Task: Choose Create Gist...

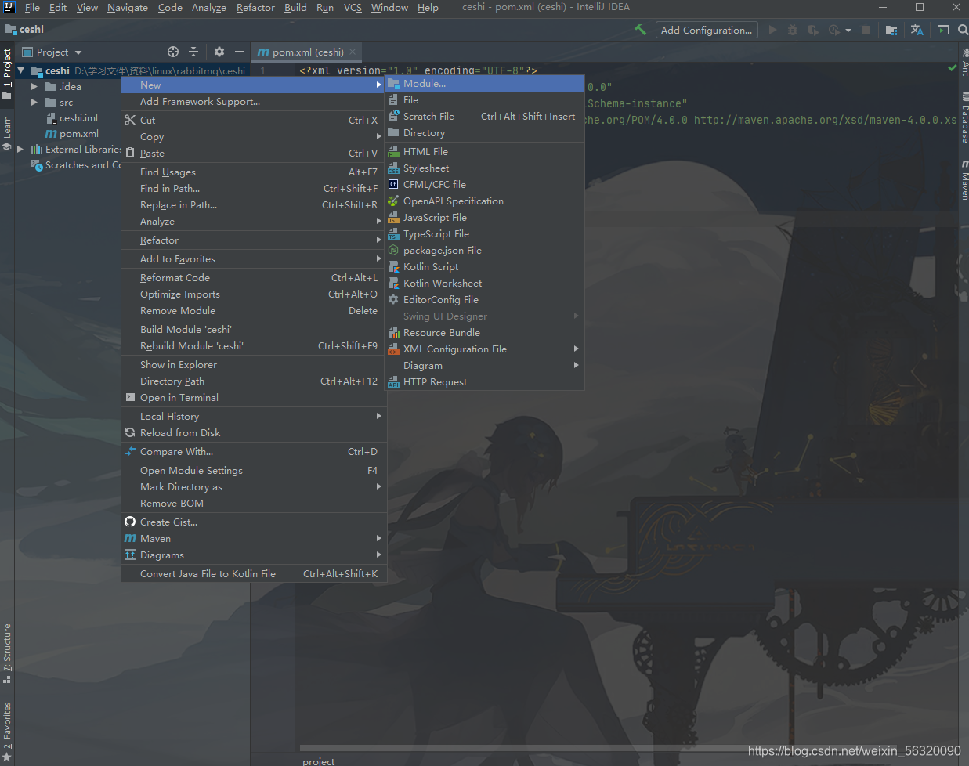Action: tap(254, 522)
